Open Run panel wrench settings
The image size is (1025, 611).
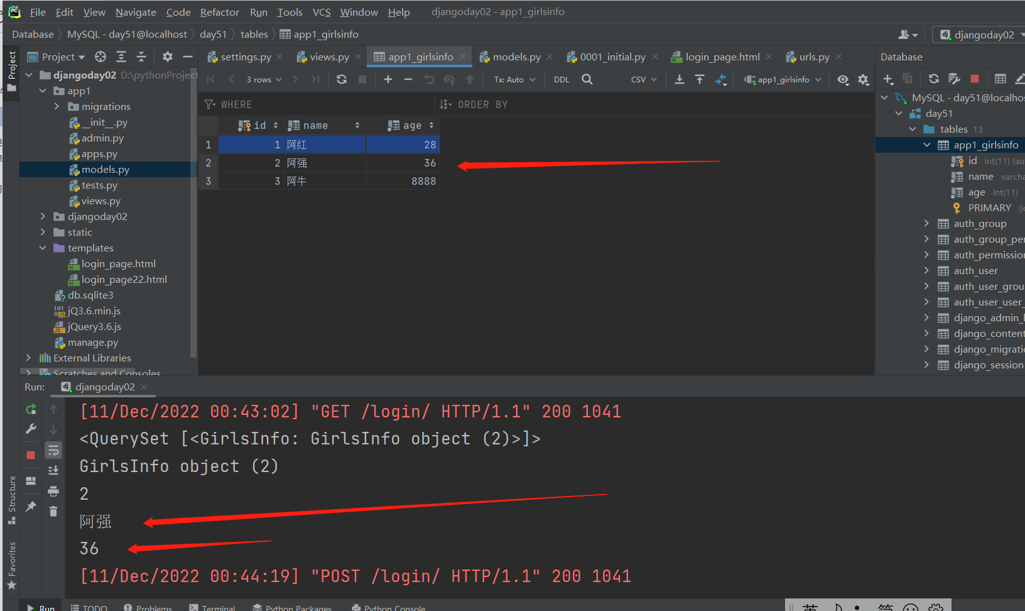[x=31, y=429]
